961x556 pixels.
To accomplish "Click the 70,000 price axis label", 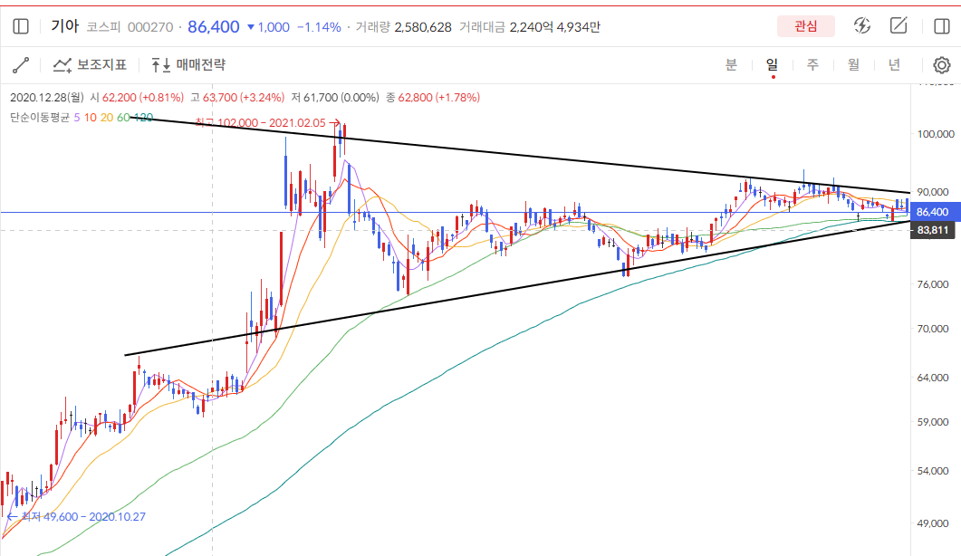I will (933, 329).
